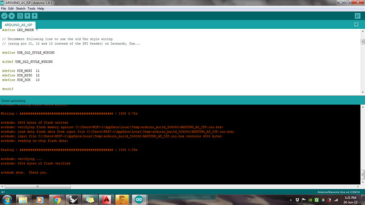Screen dimensions: 365x205
Task: Switch to the Arduino IDE taskbar icon
Action: [139, 200]
